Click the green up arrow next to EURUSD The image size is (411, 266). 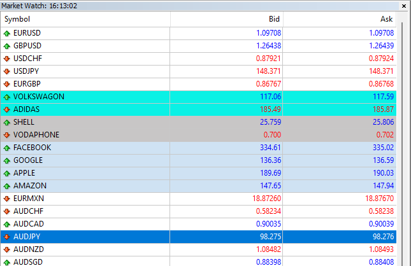pyautogui.click(x=7, y=32)
